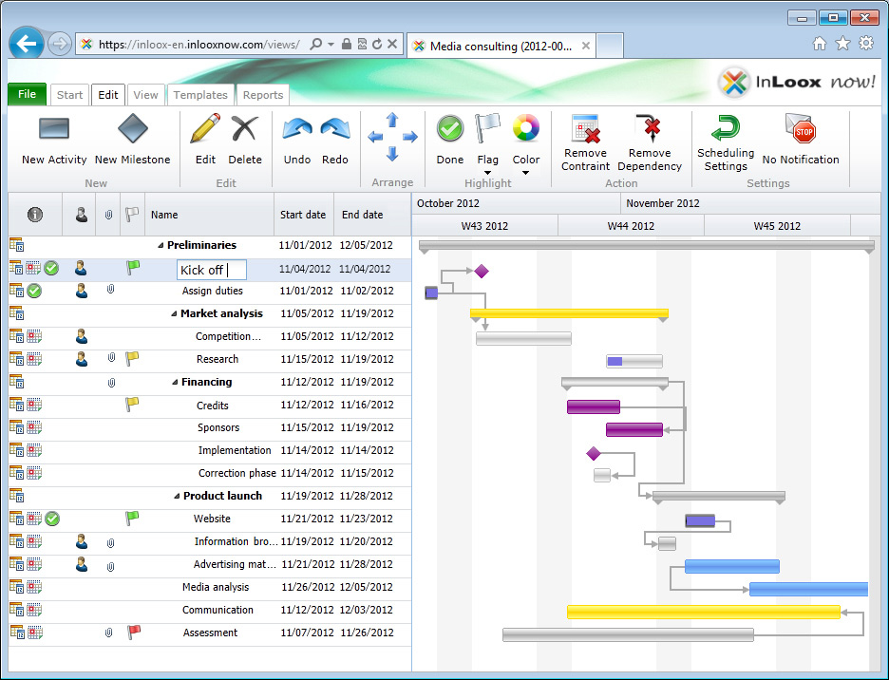The width and height of the screenshot is (889, 680).
Task: Select the Communication row name
Action: tap(218, 610)
